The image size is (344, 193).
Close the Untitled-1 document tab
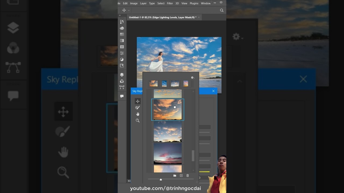point(199,17)
